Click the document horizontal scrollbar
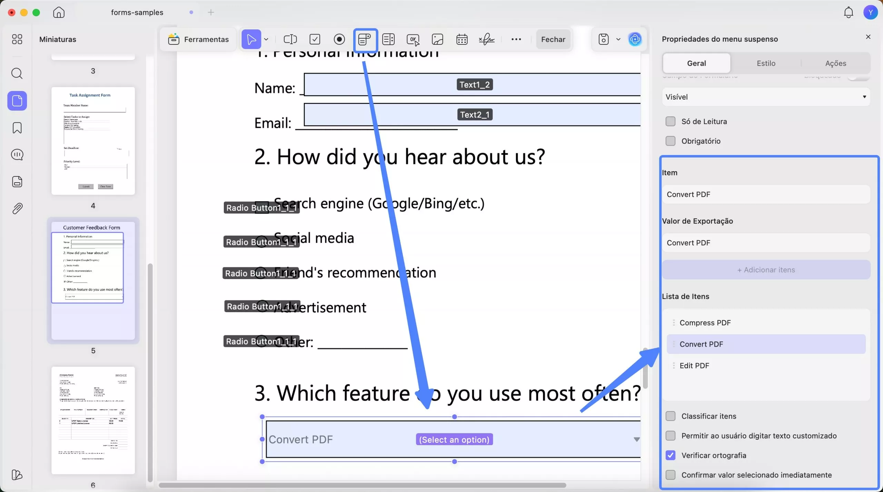Screen dimensions: 883x492 point(362,485)
